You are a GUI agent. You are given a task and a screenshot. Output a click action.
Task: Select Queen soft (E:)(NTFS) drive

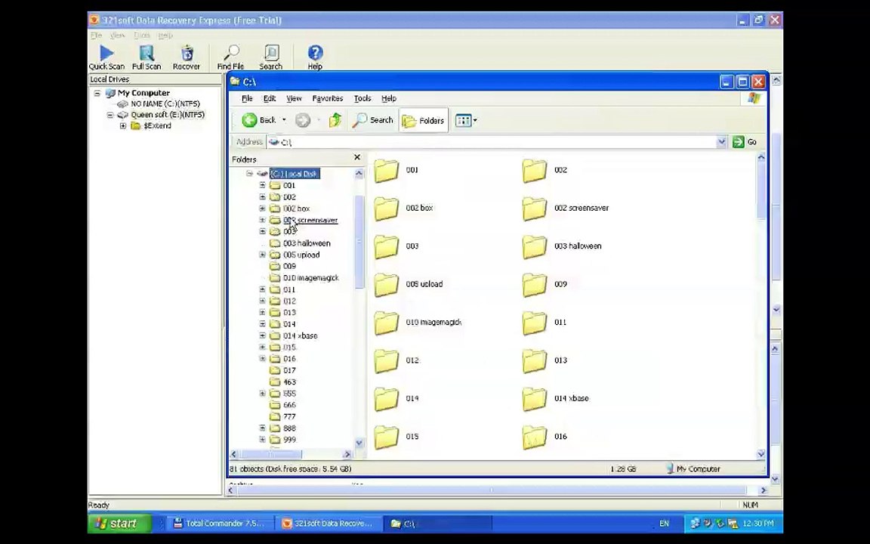point(168,115)
